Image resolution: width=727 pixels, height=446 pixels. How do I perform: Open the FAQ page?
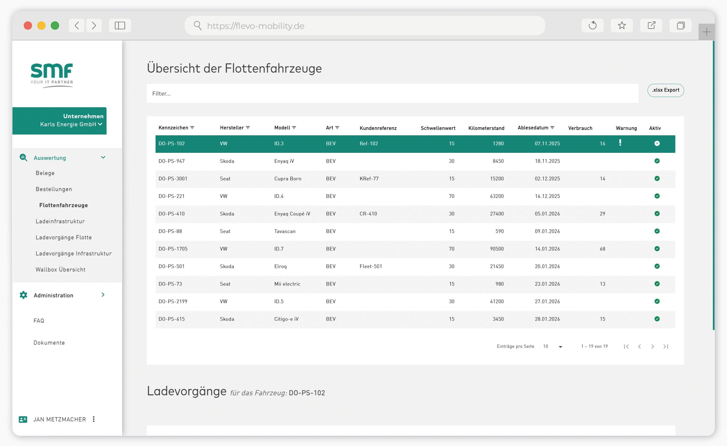click(x=38, y=320)
